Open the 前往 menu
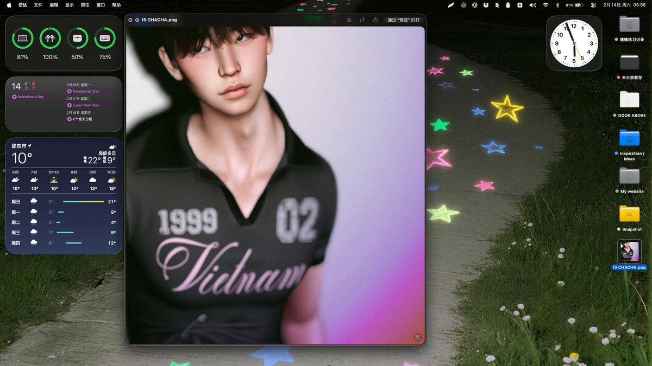This screenshot has width=652, height=366. point(85,4)
